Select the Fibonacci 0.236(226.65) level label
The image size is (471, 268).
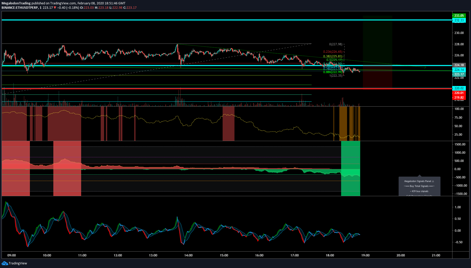click(x=333, y=52)
